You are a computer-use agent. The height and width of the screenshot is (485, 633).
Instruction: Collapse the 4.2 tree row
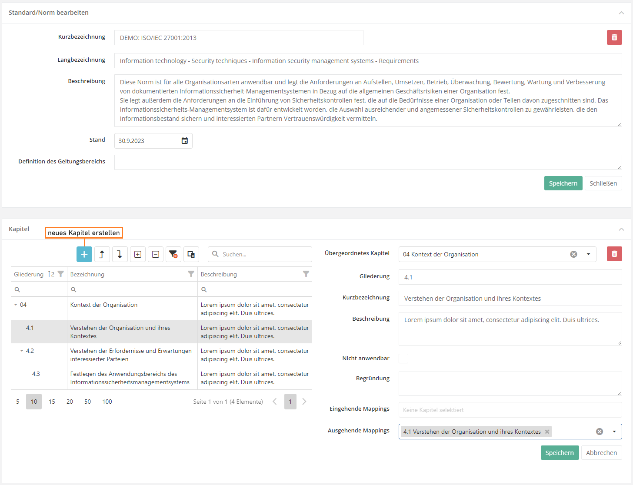(x=22, y=351)
